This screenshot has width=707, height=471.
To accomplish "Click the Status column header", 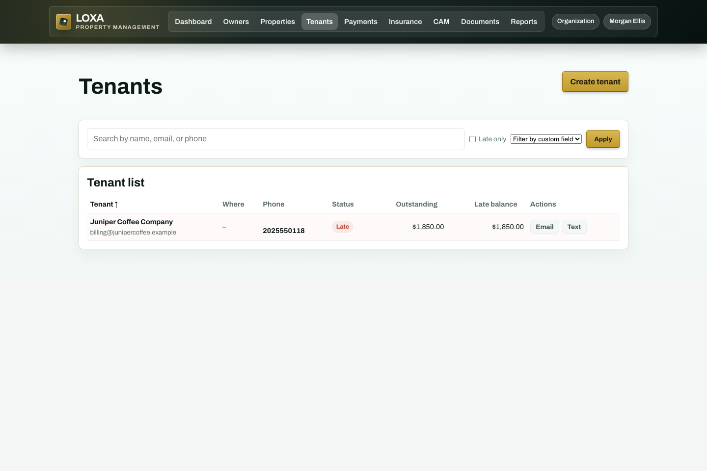I will [x=343, y=204].
